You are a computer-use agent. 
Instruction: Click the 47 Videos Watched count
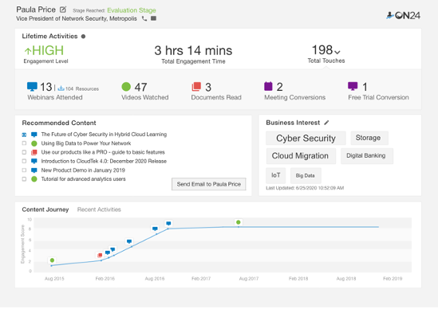point(140,88)
